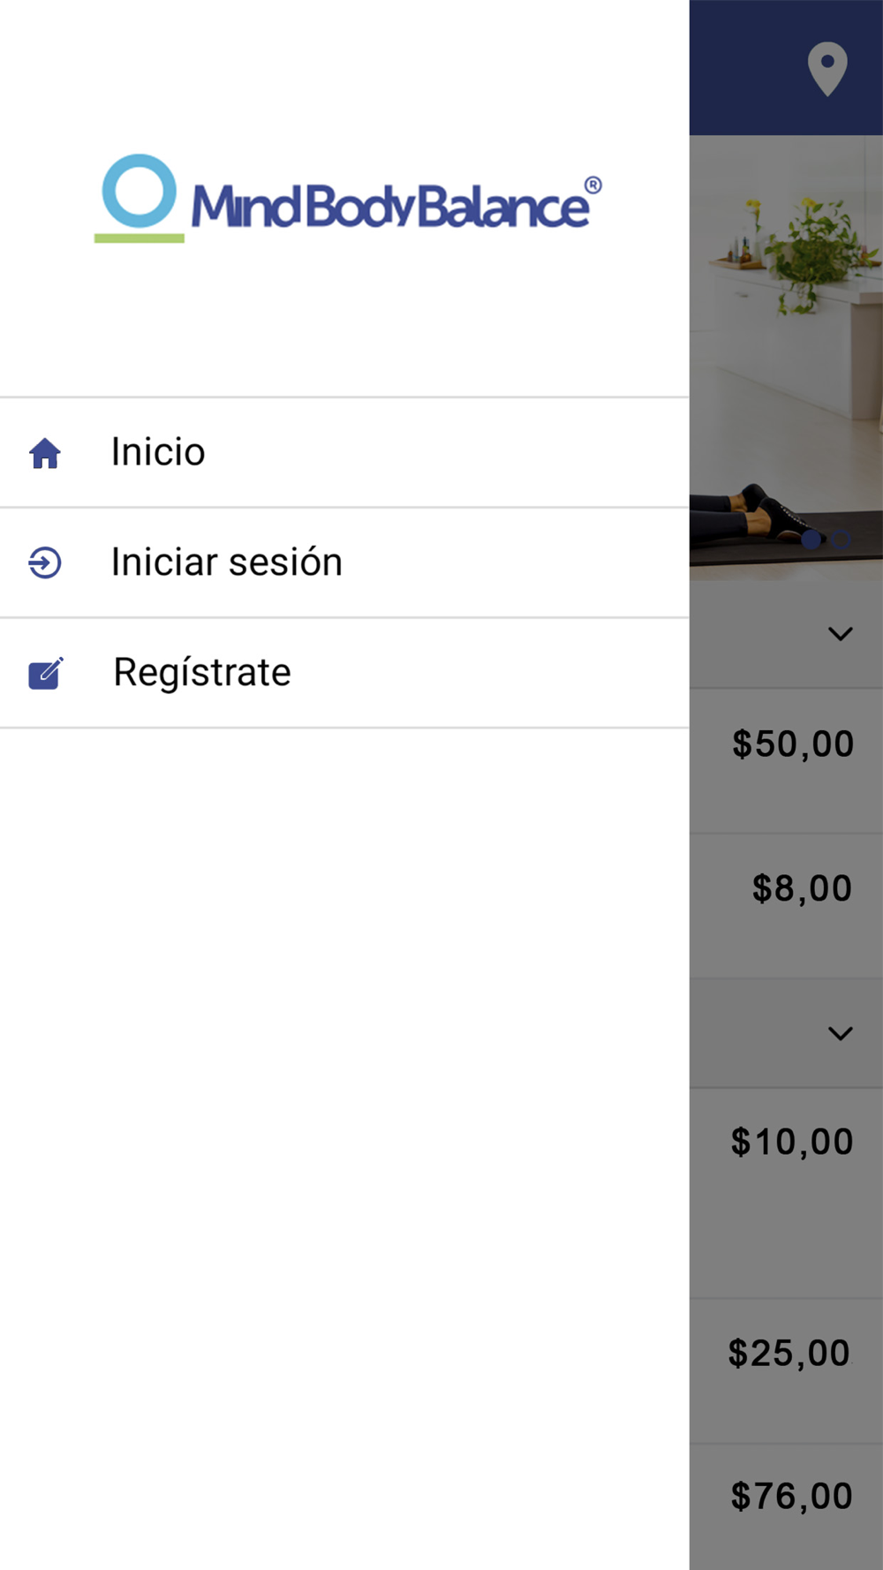Select the hollow carousel dot indicator

coord(841,539)
